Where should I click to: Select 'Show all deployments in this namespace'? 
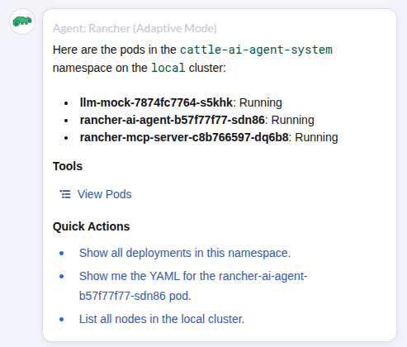click(185, 253)
